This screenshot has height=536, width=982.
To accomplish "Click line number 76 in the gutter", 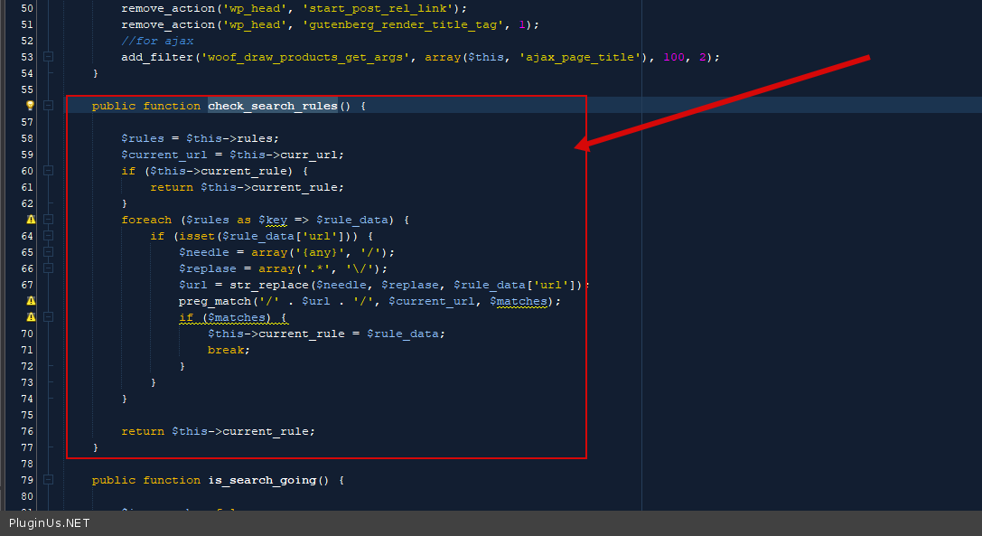I will 27,431.
